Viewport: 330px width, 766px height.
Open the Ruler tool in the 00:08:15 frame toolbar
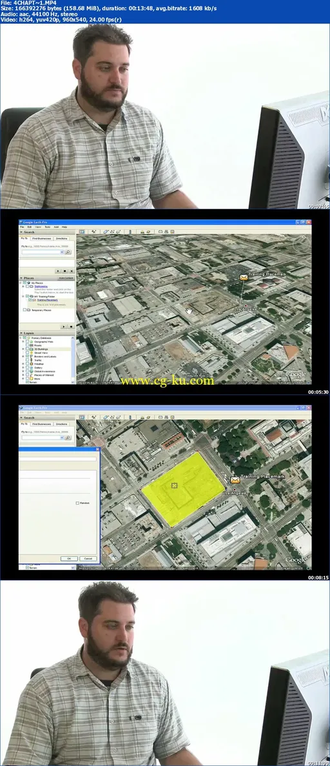point(130,417)
